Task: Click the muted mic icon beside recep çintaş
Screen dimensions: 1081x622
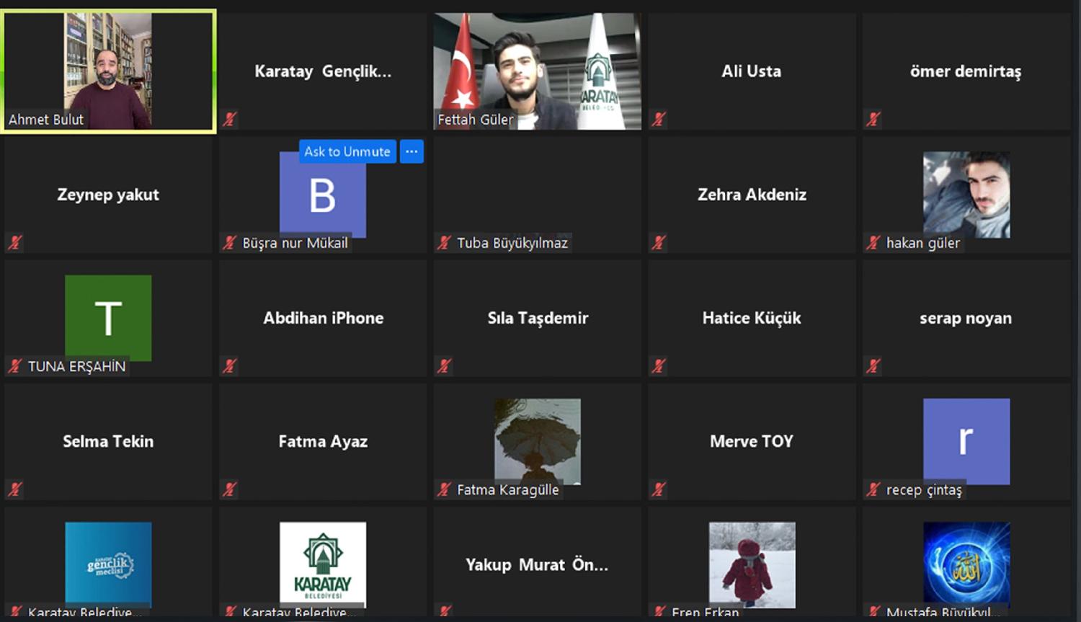Action: click(x=873, y=489)
